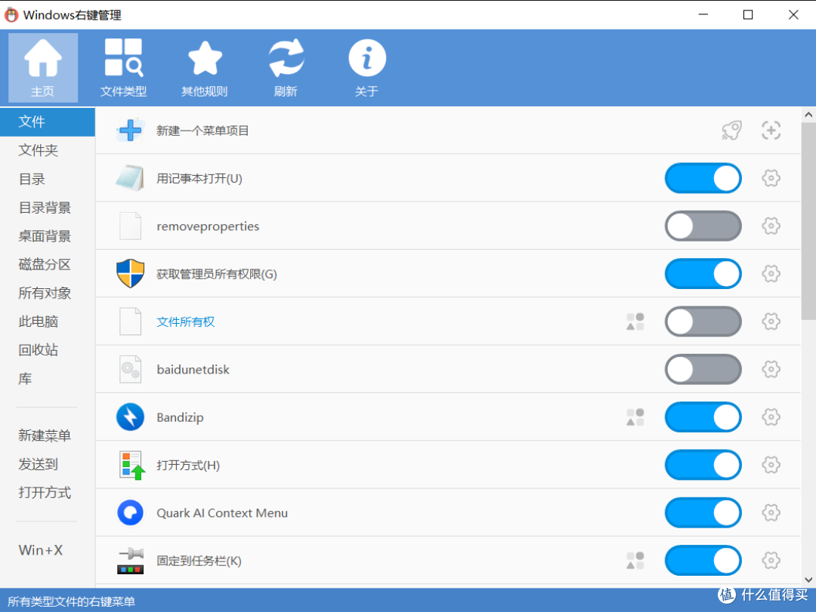Viewport: 816px width, 612px height.
Task: Disable the 获取管理员所有权限(G) toggle
Action: tap(703, 273)
